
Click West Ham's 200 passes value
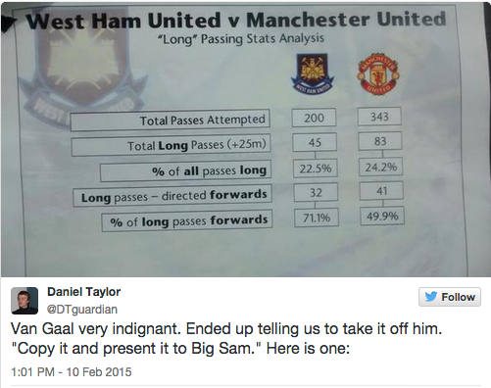click(314, 118)
